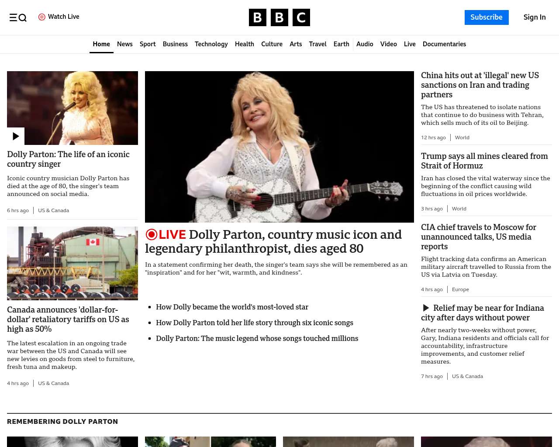Select the Live tab
Image resolution: width=559 pixels, height=447 pixels.
click(x=410, y=44)
